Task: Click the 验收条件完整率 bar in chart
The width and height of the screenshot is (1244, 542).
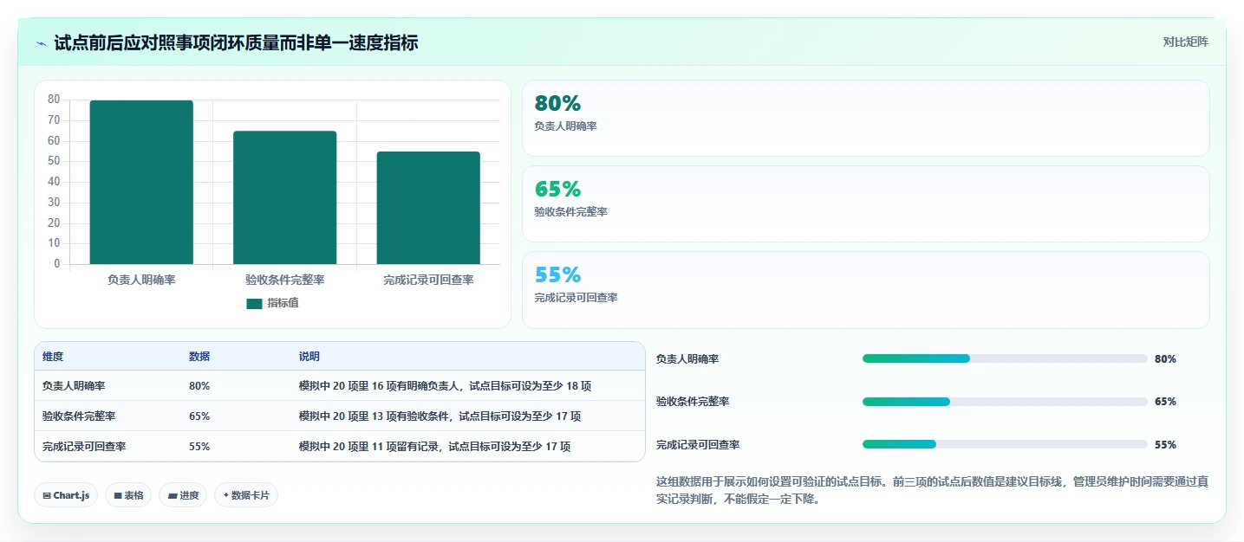Action: point(284,197)
